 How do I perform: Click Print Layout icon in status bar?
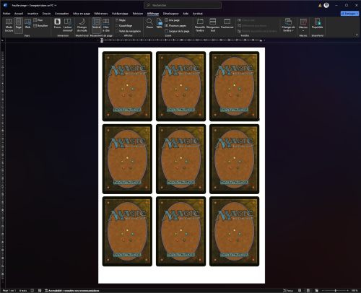[308, 291]
